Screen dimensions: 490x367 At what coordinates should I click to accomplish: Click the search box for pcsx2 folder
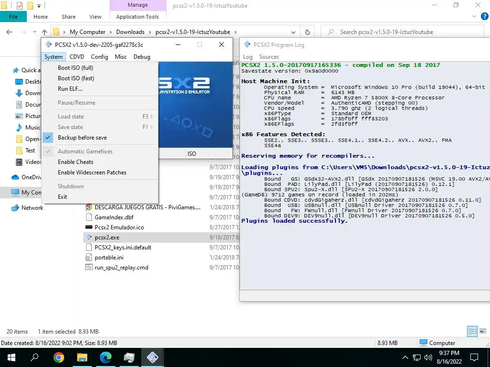click(403, 32)
